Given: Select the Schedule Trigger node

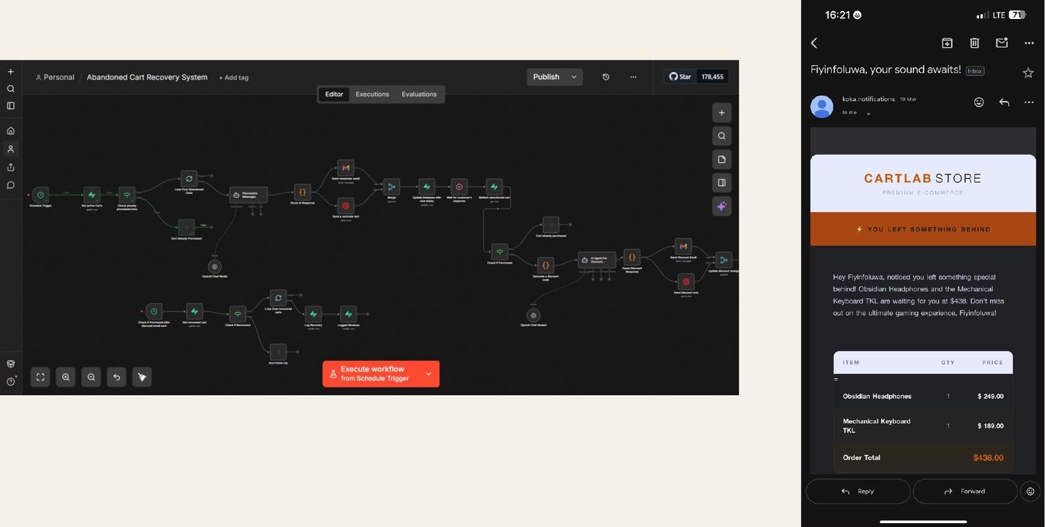Looking at the screenshot, I should tap(40, 195).
